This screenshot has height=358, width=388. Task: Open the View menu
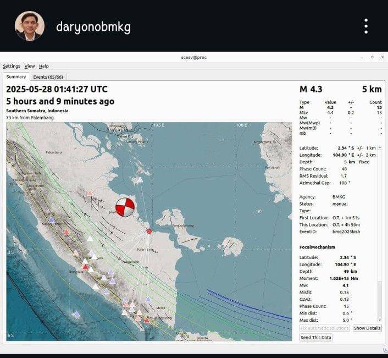click(29, 66)
